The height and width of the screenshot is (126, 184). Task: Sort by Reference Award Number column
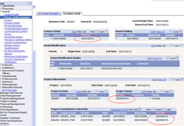click(x=116, y=63)
